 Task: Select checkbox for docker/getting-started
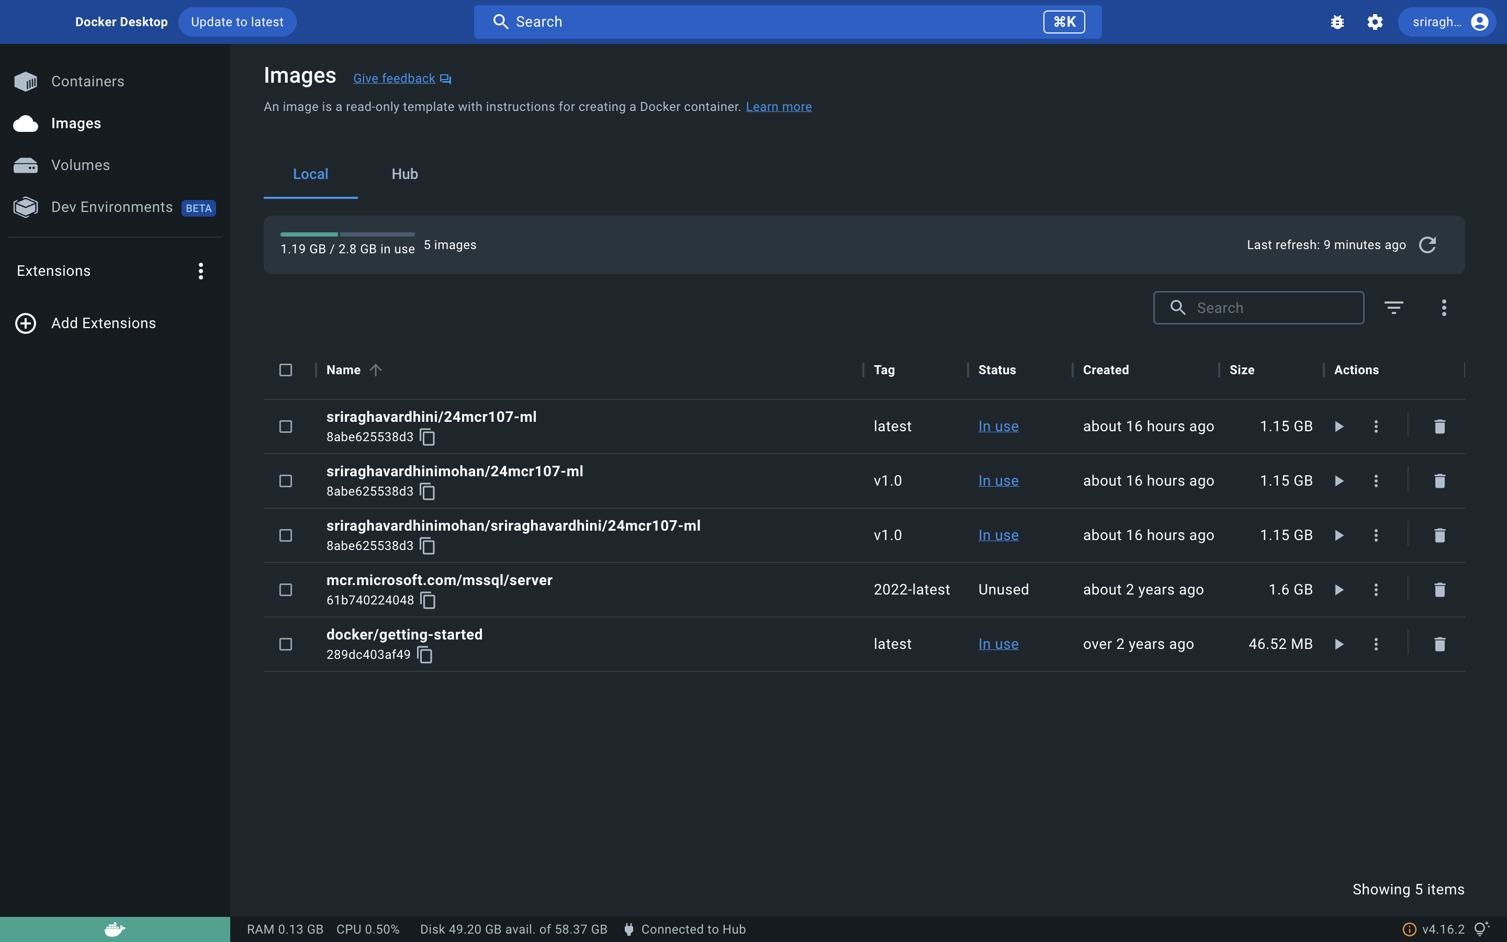point(286,644)
